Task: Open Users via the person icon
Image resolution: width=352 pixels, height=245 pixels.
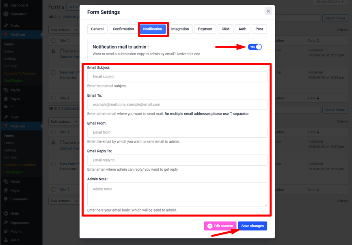Action: pos(6,240)
